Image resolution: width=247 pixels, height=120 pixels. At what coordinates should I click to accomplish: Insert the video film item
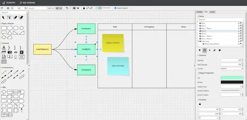coord(22,52)
